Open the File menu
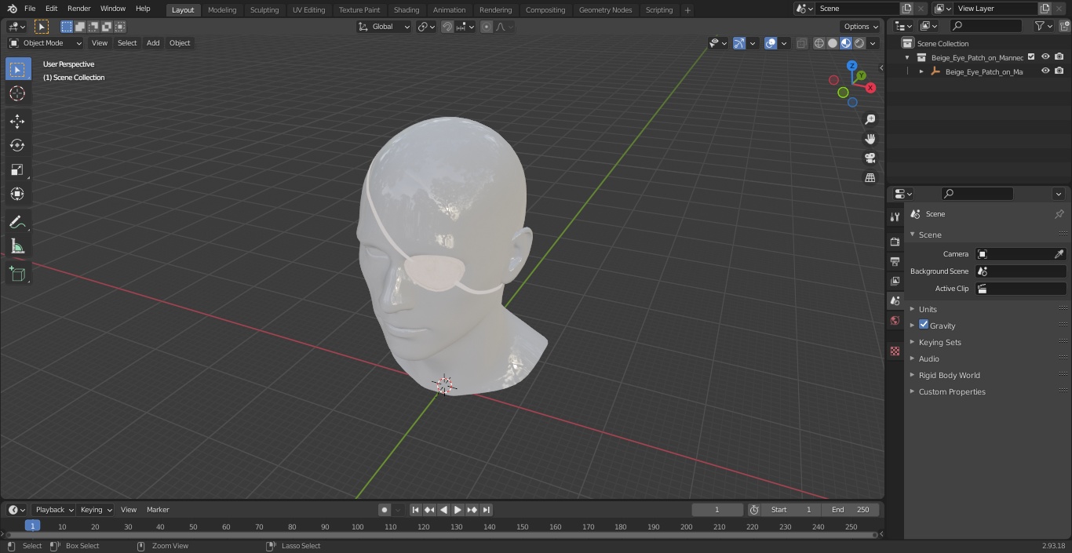This screenshot has height=553, width=1072. pos(30,9)
